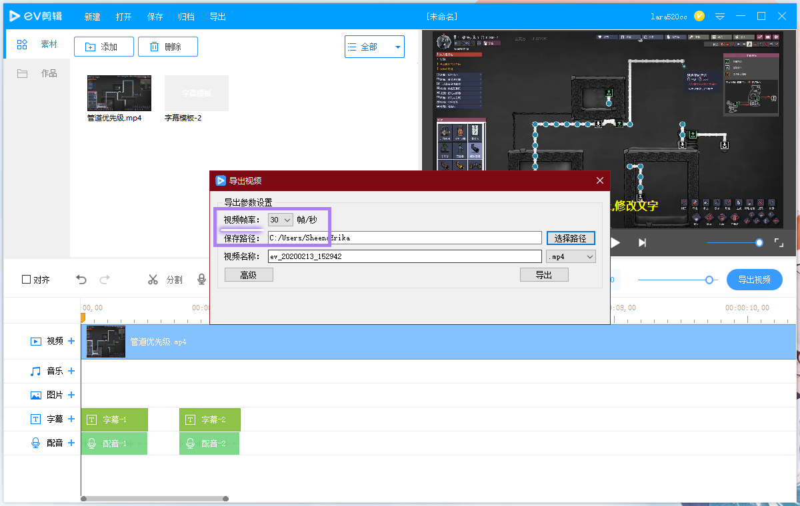The image size is (800, 506).
Task: Click the 作品 folder icon
Action: pos(22,73)
